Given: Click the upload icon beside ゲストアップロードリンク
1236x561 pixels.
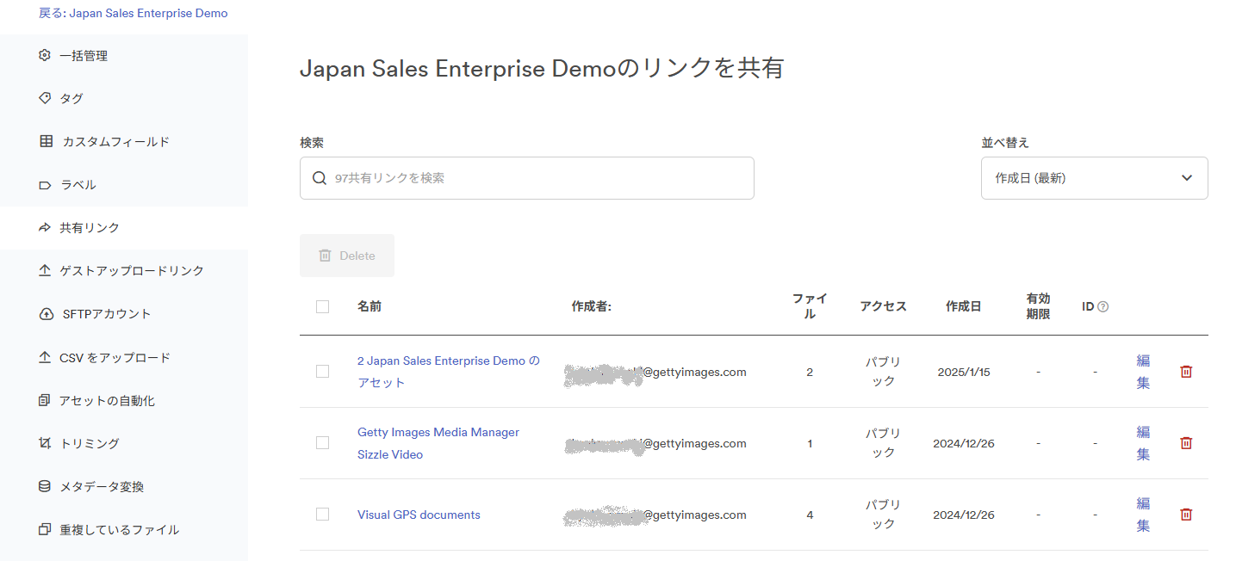Looking at the screenshot, I should coord(45,271).
